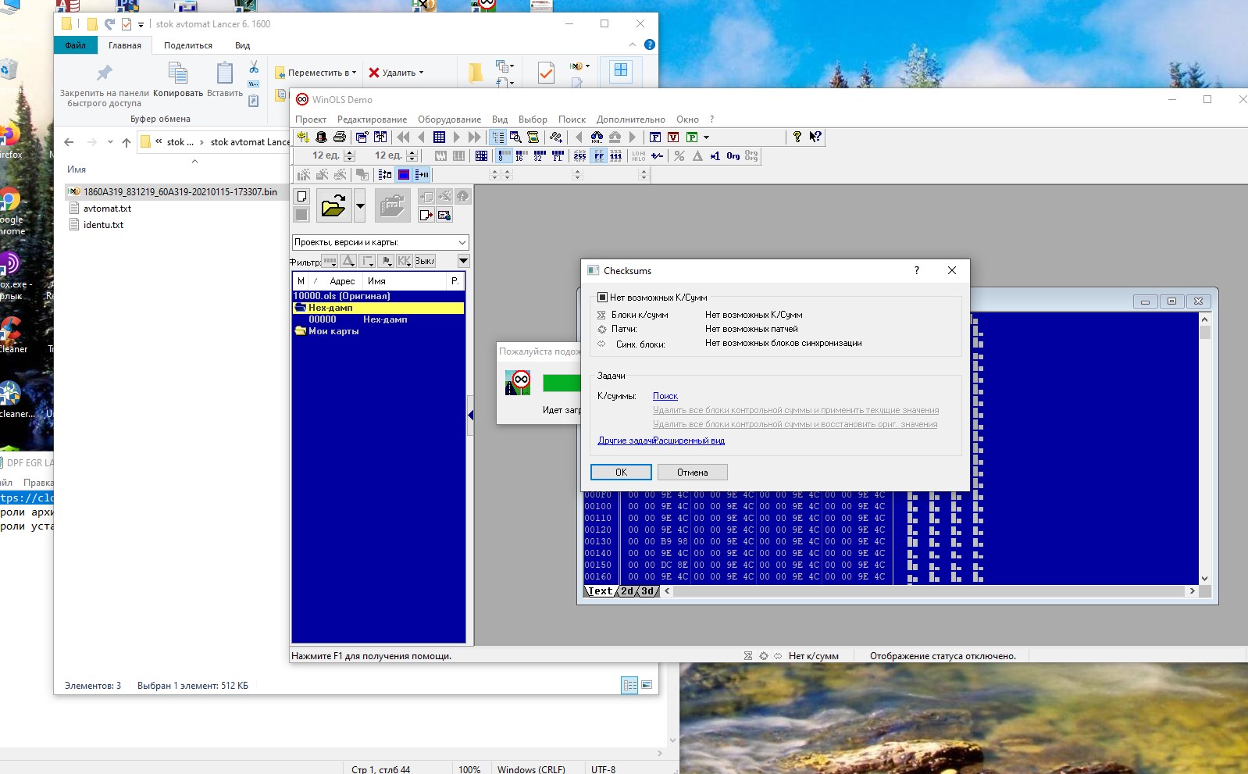Click the Org original values icon
Image resolution: width=1248 pixels, height=774 pixels.
coord(733,156)
